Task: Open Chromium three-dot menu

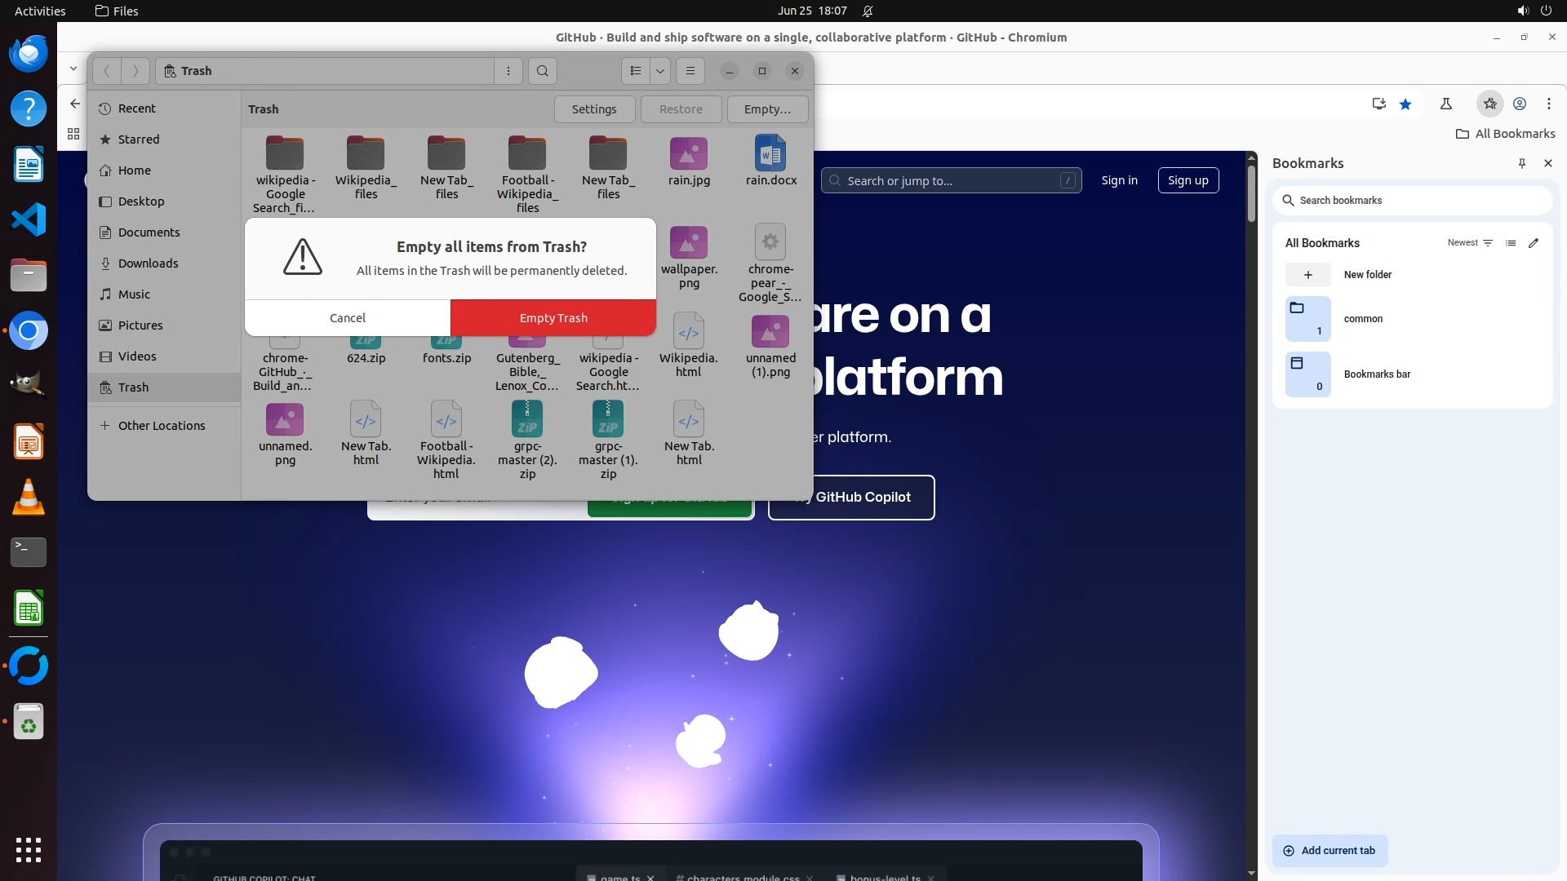Action: click(1549, 104)
